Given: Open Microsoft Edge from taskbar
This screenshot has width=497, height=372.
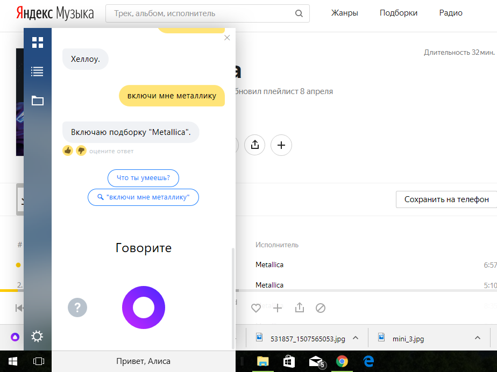Looking at the screenshot, I should pos(368,361).
